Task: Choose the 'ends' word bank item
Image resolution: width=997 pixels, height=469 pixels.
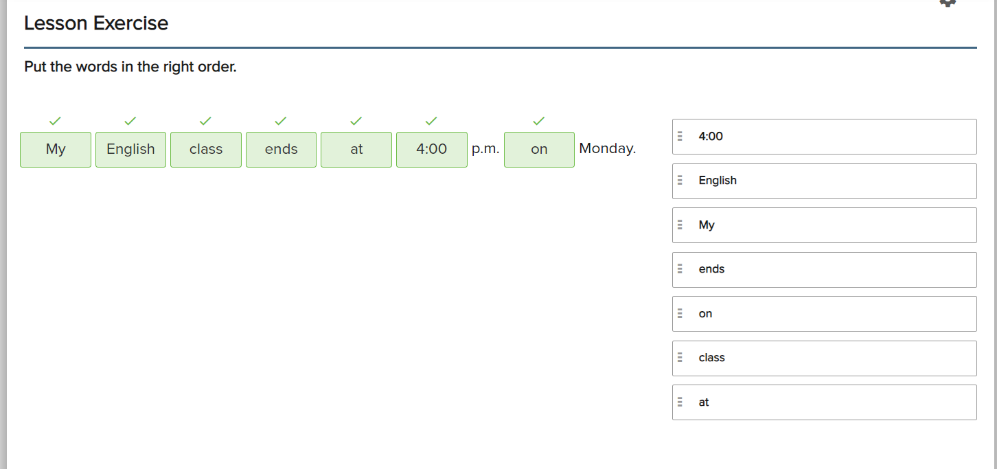Action: pyautogui.click(x=824, y=269)
